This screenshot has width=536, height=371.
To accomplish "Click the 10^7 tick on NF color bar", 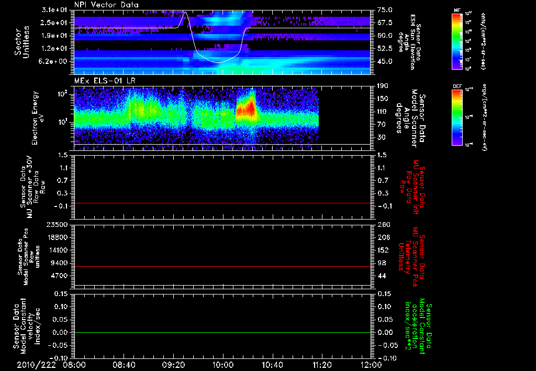I will pyautogui.click(x=468, y=60).
